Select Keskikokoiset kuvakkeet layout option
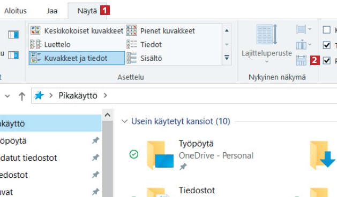This screenshot has height=197, width=337. [x=77, y=30]
